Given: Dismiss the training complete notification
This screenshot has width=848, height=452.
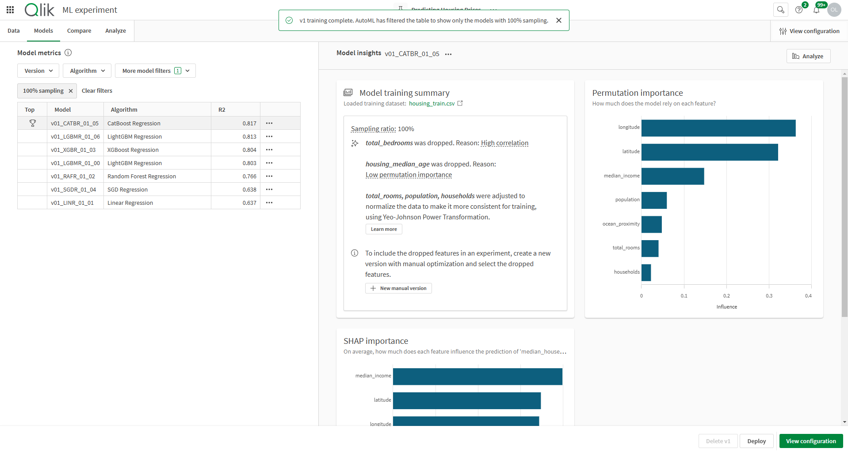Looking at the screenshot, I should 559,20.
